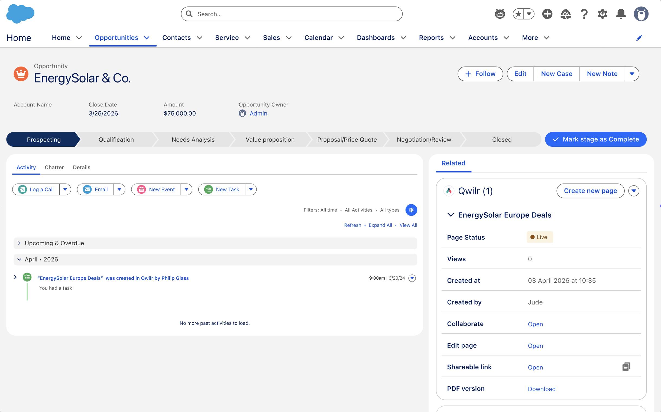
Task: Click the green task icon in timeline
Action: point(27,277)
